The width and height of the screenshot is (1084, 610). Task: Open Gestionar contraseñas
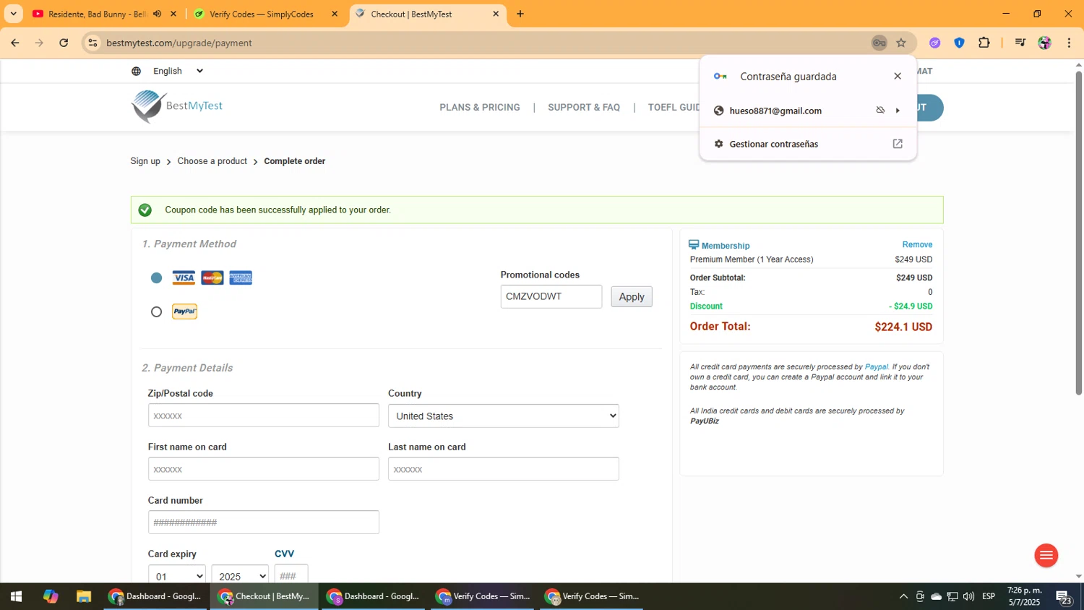808,144
